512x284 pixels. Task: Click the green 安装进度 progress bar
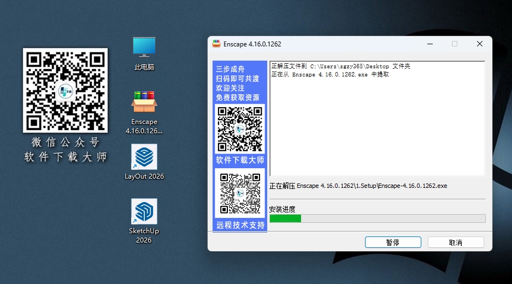tap(378, 218)
